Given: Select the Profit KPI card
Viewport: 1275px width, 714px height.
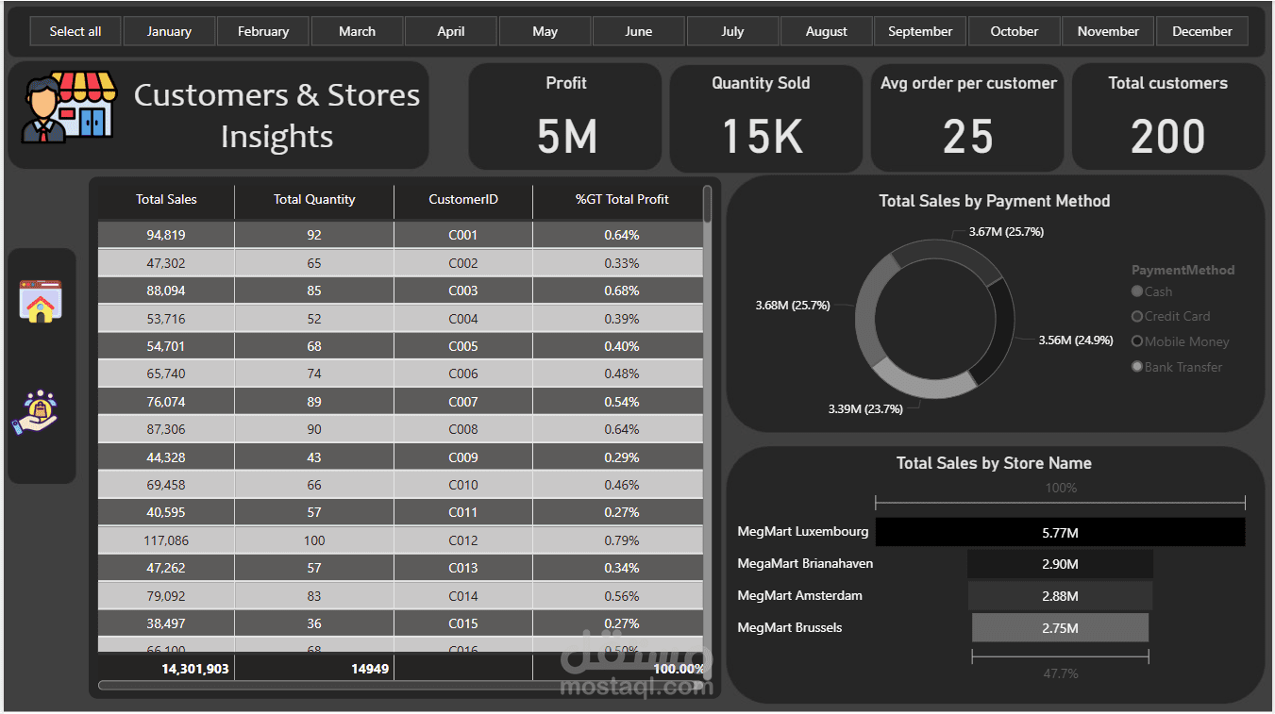Looking at the screenshot, I should click(x=565, y=117).
